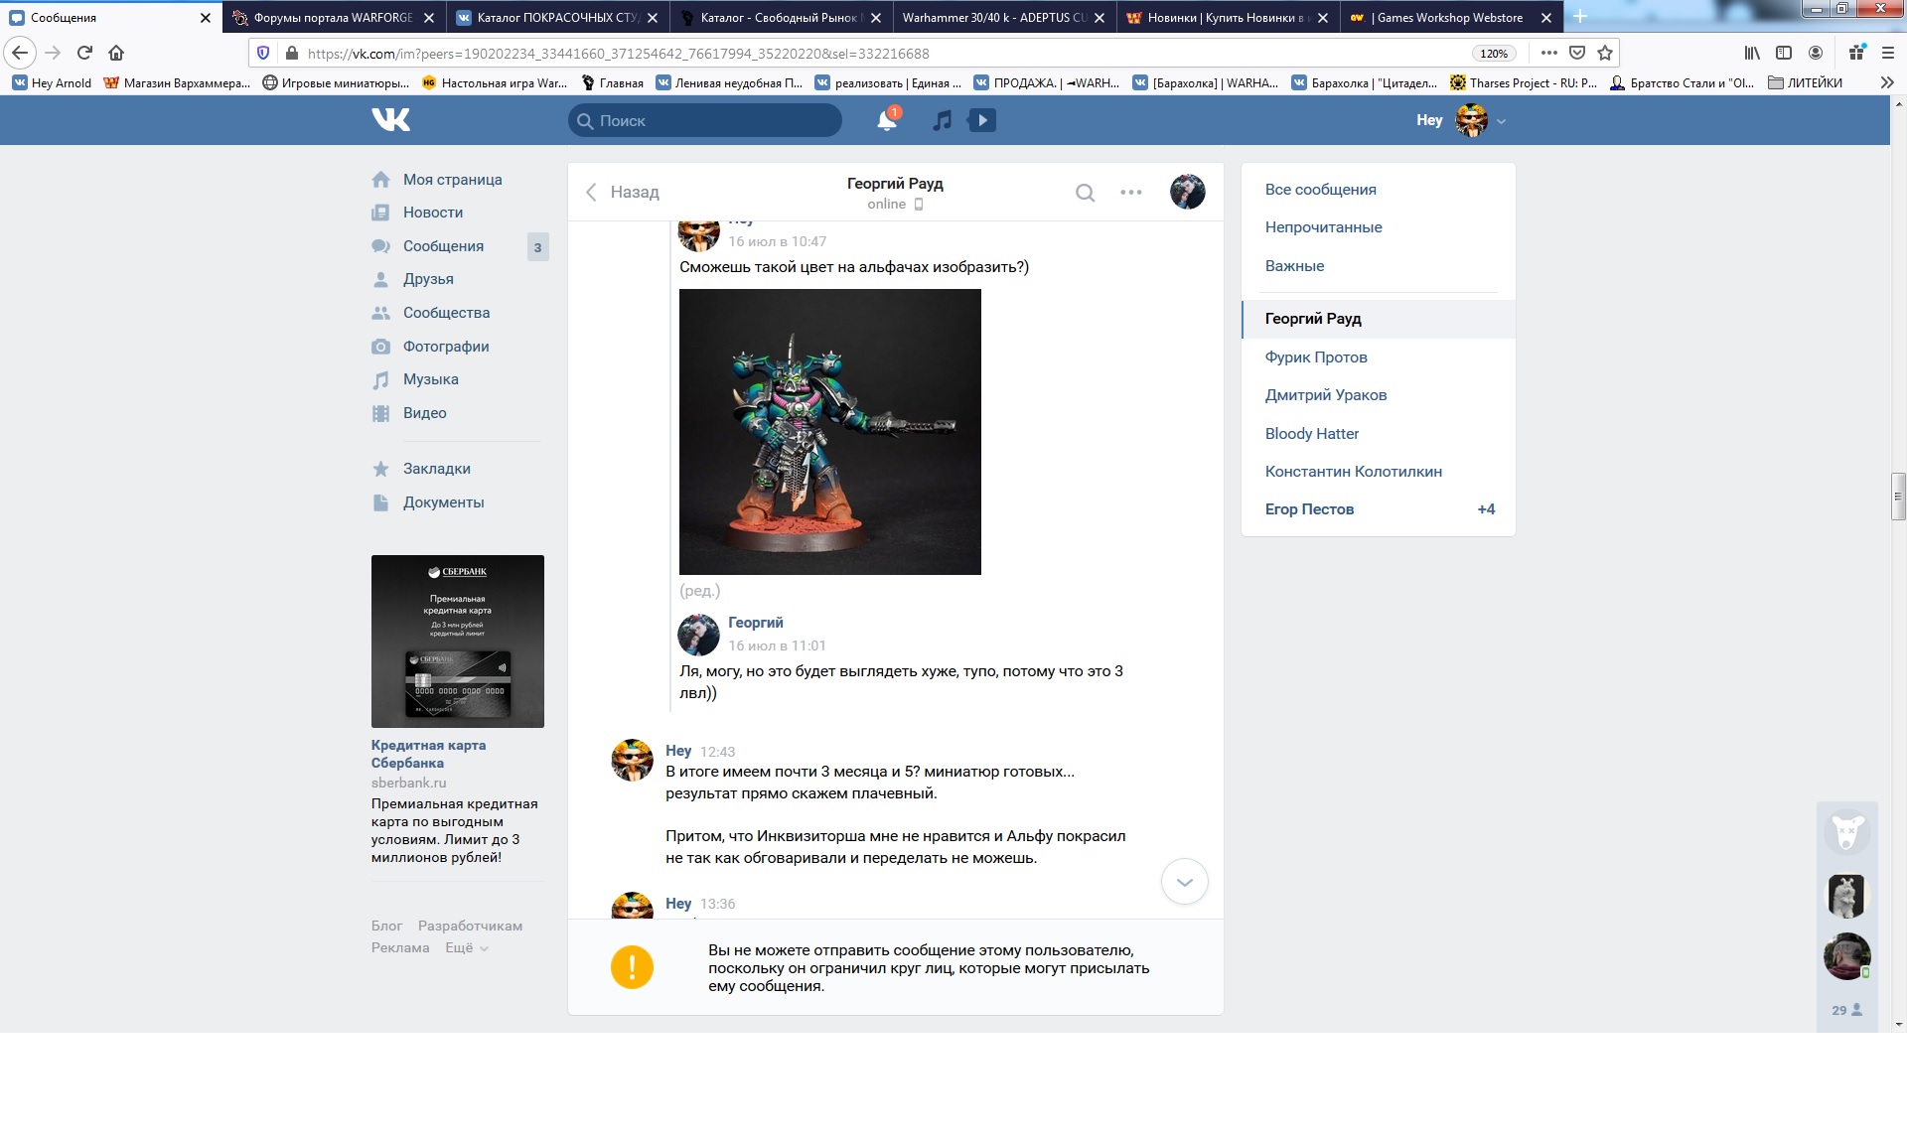Click the page vertical scrollbar thumb
1907x1144 pixels.
1898,498
